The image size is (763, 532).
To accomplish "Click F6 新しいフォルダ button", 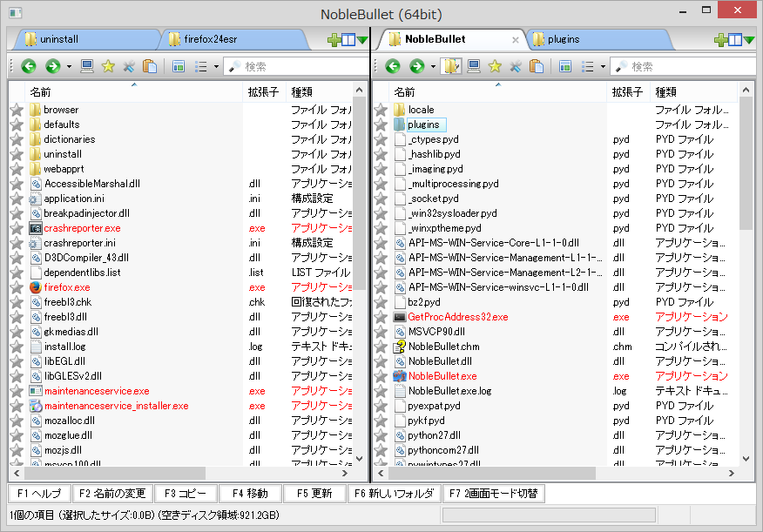I will pos(395,494).
